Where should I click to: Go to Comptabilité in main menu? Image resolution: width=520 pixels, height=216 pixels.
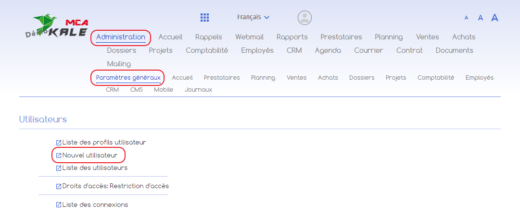[x=207, y=50]
